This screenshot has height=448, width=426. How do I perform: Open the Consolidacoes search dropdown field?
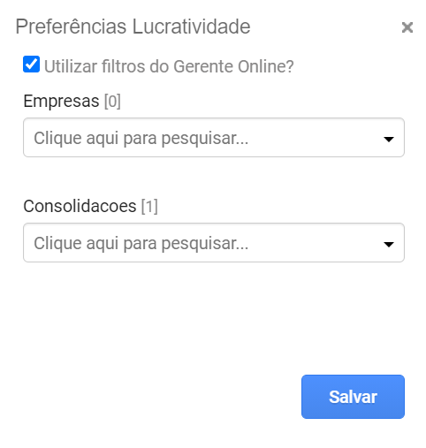point(214,242)
